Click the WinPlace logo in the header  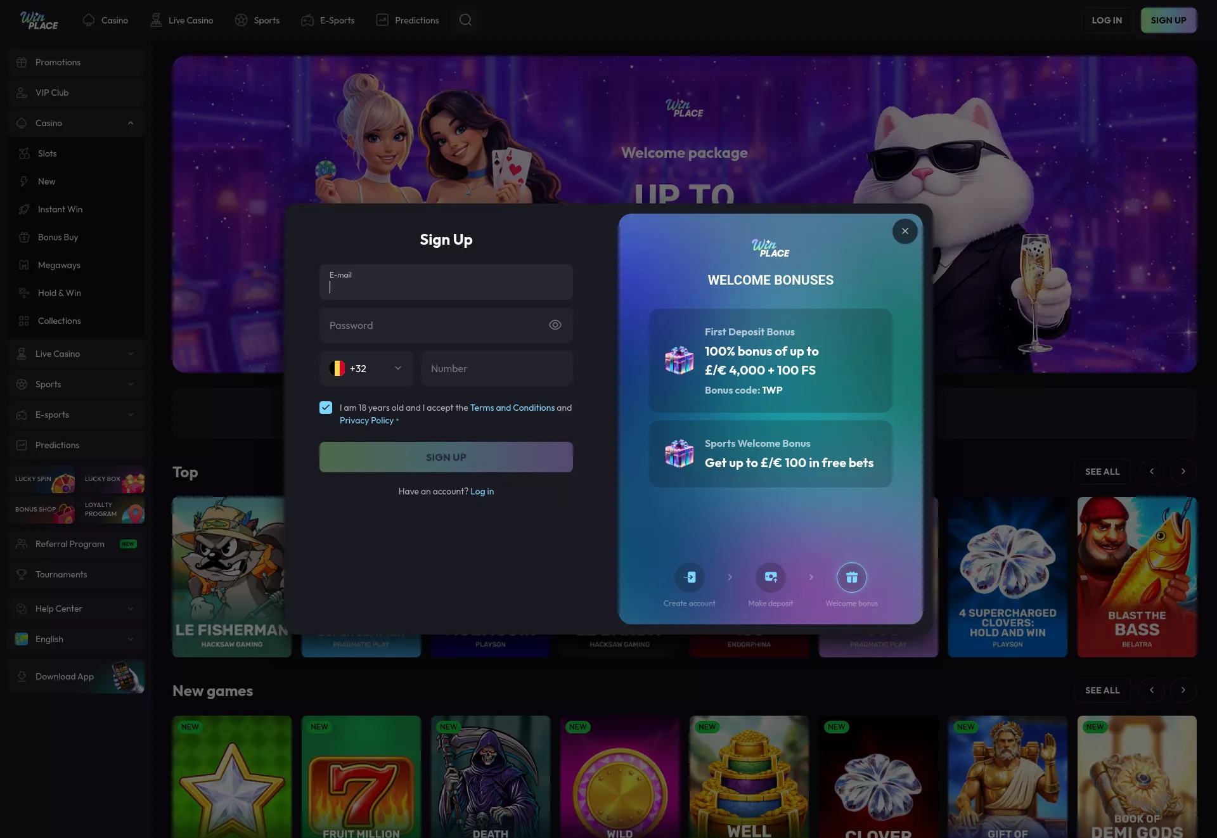coord(39,20)
